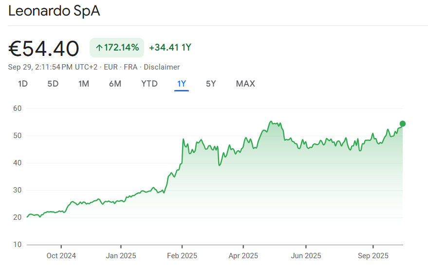The height and width of the screenshot is (265, 428).
Task: Click the Feb 2025 axis label
Action: pyautogui.click(x=182, y=255)
